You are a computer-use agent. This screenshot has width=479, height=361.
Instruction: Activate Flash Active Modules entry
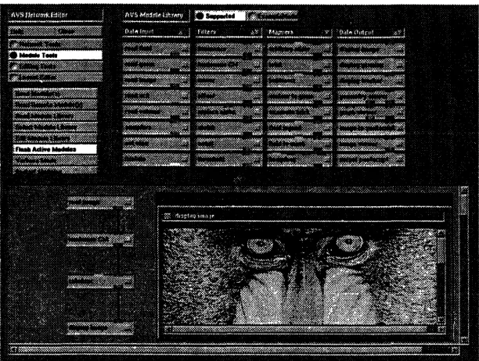pos(56,149)
